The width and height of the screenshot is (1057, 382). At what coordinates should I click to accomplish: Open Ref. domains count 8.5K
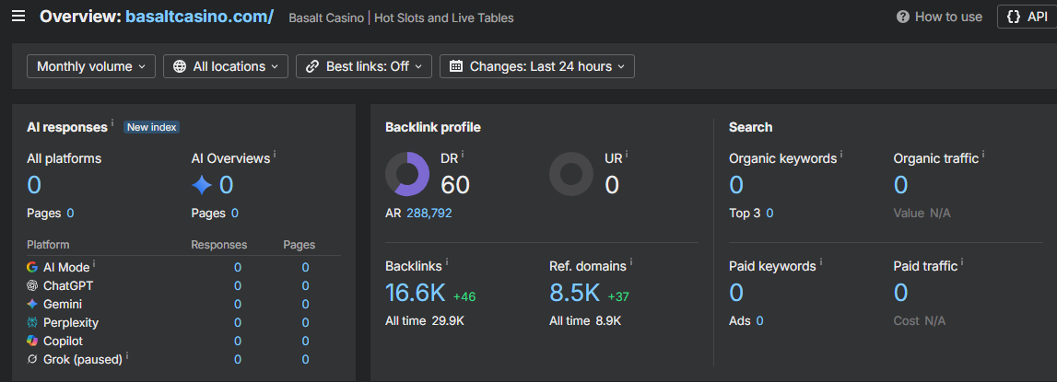[x=574, y=293]
